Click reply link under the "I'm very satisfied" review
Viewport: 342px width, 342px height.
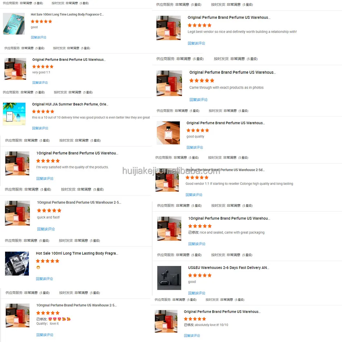point(45,178)
